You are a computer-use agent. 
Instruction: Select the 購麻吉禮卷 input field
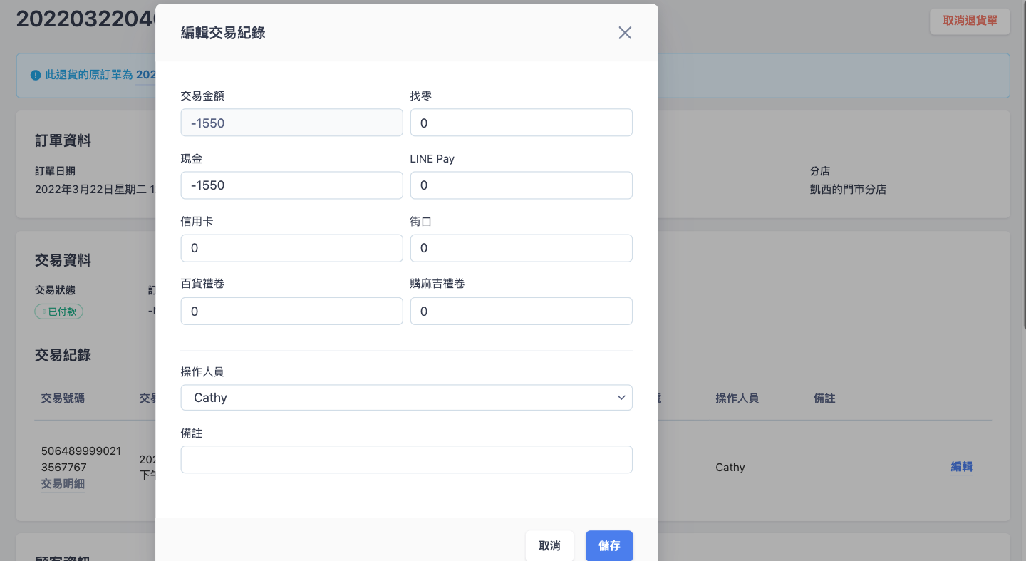tap(521, 312)
